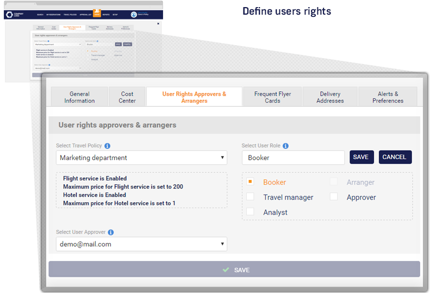Go to the Delivery Addresses tab

pyautogui.click(x=330, y=97)
